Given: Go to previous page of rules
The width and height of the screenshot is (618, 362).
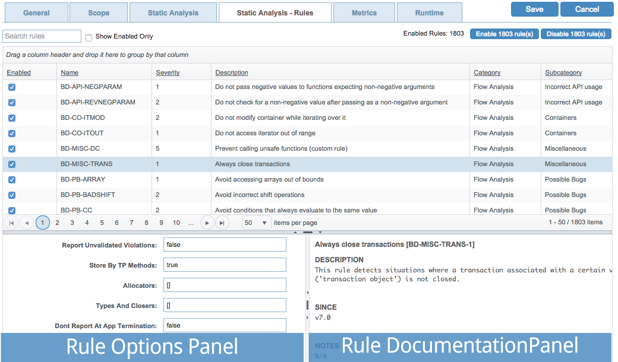Looking at the screenshot, I should tap(26, 223).
